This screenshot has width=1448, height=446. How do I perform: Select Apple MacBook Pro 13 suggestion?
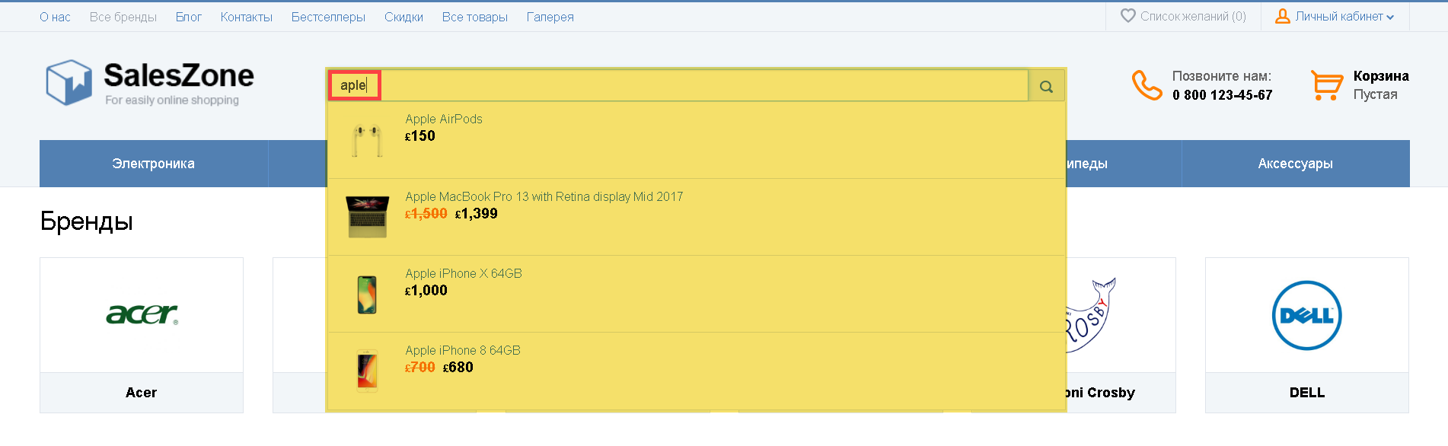[544, 196]
